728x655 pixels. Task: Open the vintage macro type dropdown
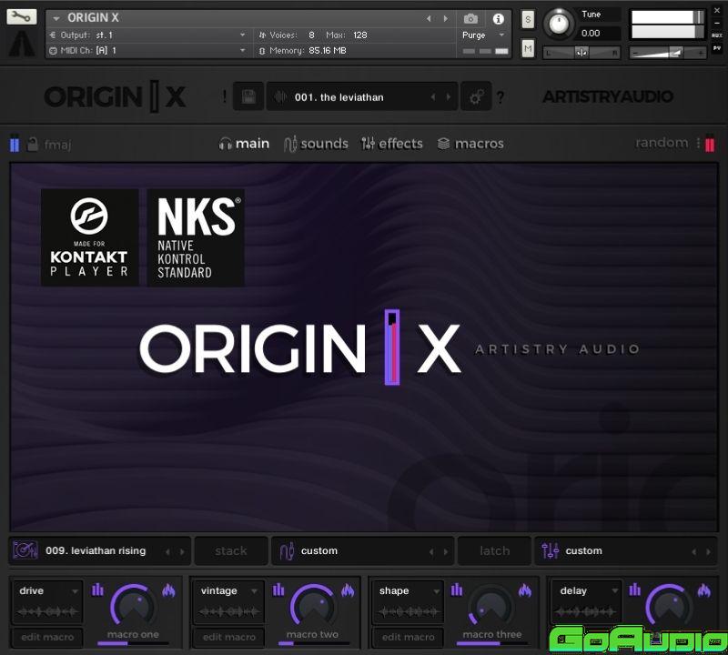pos(228,591)
